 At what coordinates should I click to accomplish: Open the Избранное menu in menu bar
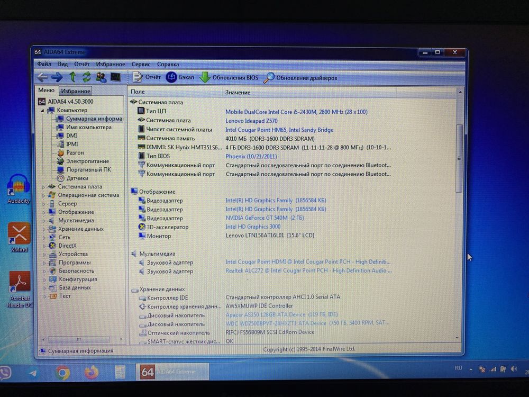pyautogui.click(x=111, y=64)
